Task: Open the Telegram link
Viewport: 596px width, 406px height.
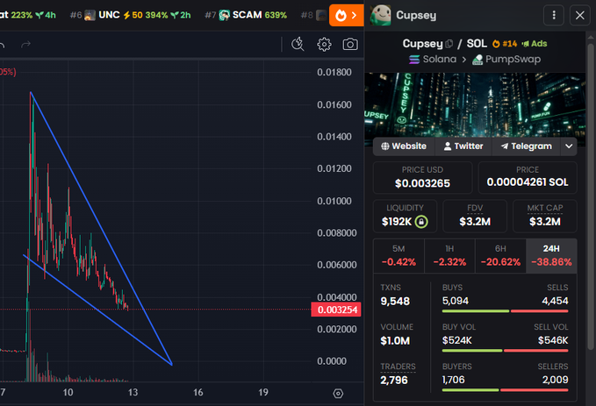Action: point(526,146)
